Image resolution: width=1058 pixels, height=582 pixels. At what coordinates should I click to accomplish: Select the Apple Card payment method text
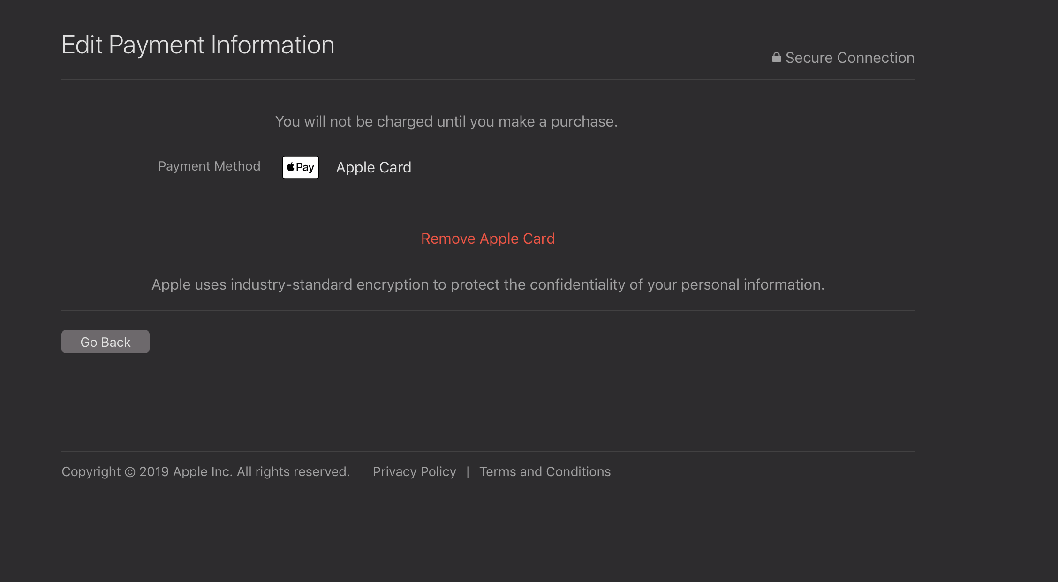tap(373, 167)
